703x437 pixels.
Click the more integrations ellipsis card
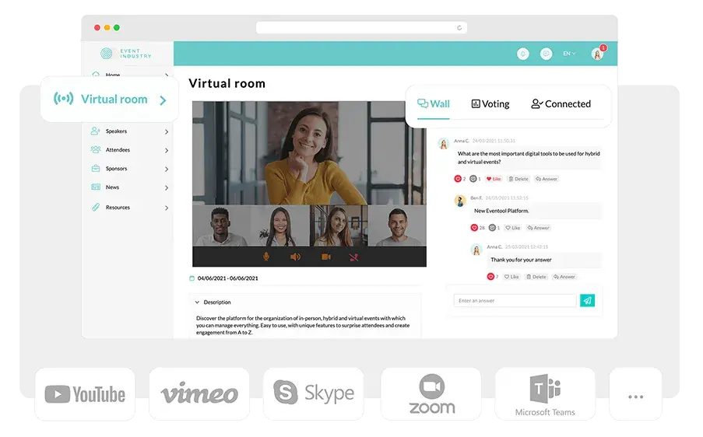635,394
